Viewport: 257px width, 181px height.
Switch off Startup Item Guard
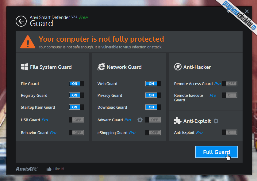tap(76, 107)
